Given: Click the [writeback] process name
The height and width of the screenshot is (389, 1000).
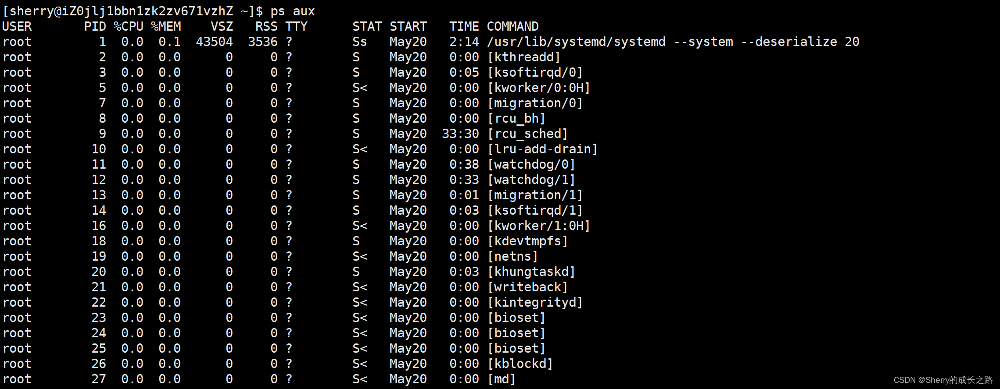Looking at the screenshot, I should click(528, 287).
